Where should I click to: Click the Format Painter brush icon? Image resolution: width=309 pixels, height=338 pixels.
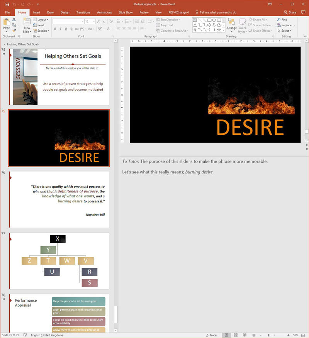[14, 31]
